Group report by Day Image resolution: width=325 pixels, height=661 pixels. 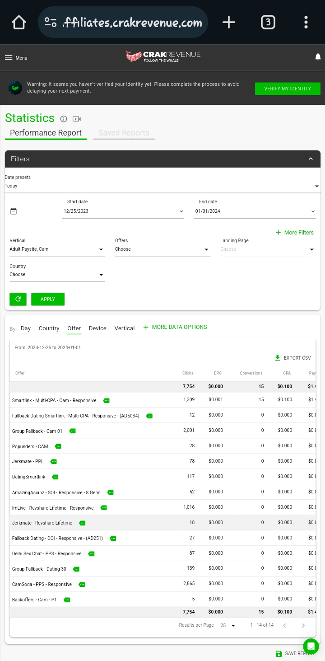pyautogui.click(x=26, y=328)
